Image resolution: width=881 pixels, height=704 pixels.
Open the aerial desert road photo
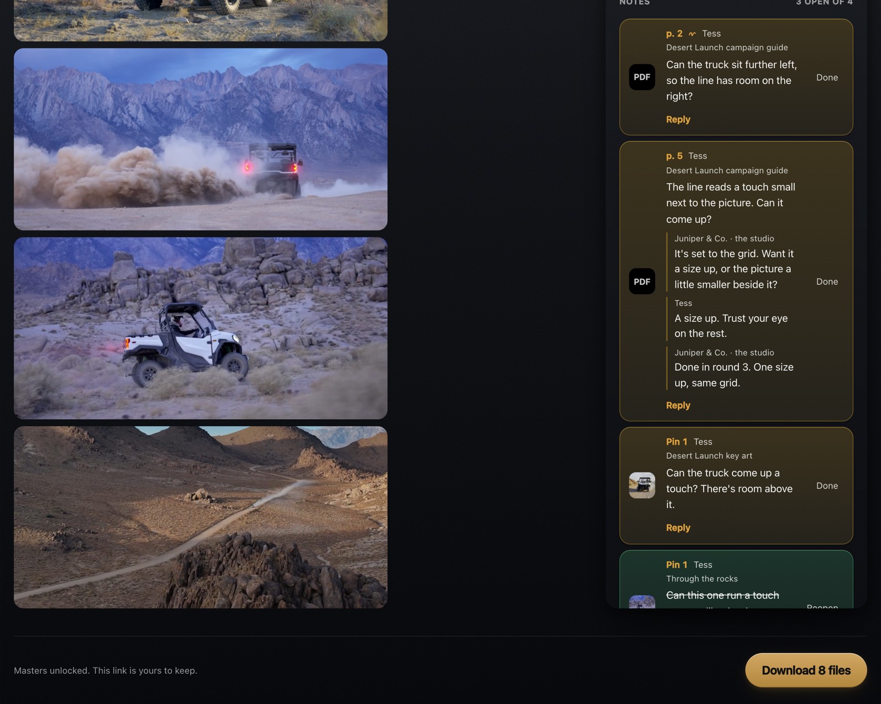(x=200, y=517)
